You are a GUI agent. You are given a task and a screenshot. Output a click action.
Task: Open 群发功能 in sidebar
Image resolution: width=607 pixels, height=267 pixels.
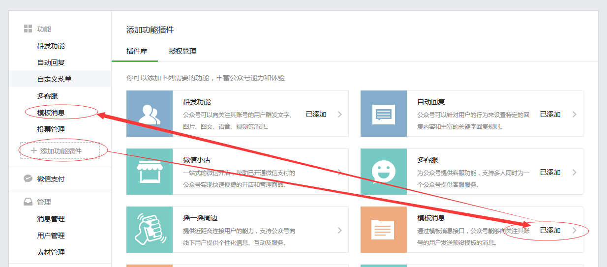(51, 46)
